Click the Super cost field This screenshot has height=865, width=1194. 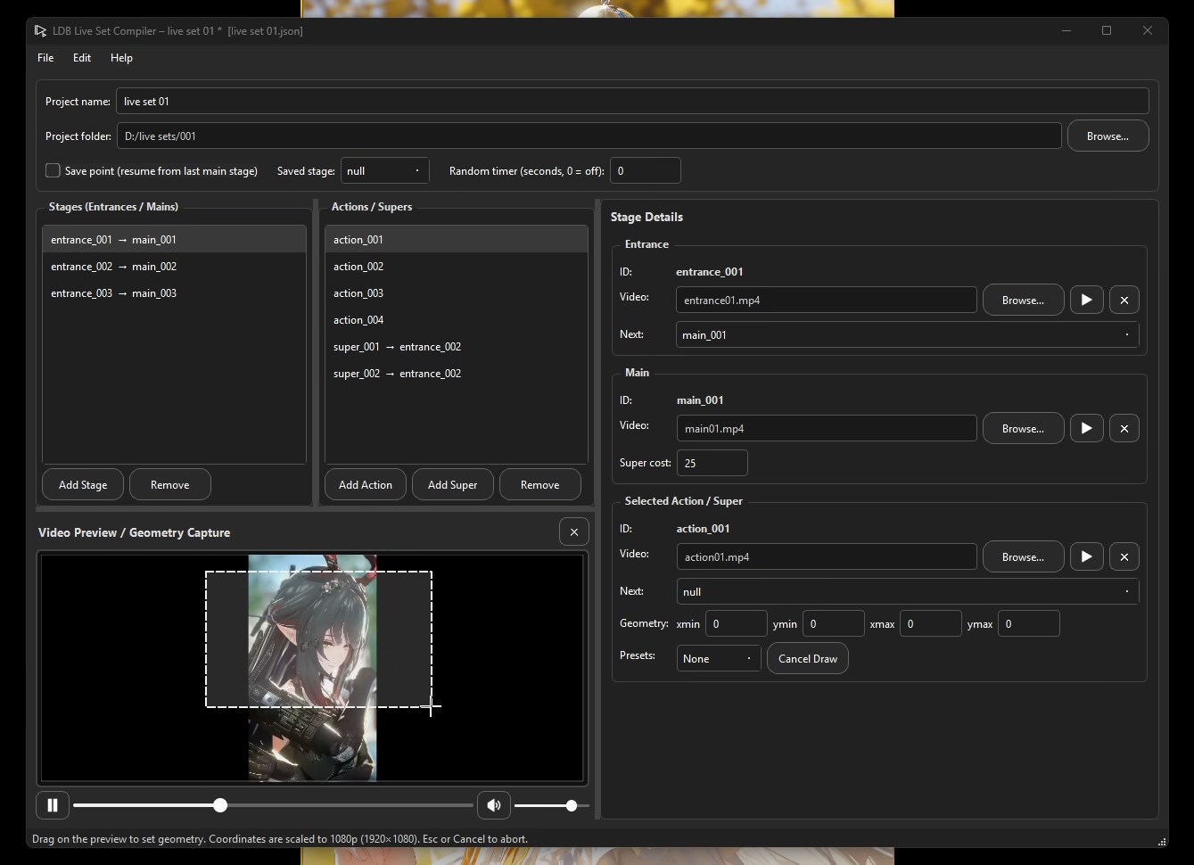712,464
